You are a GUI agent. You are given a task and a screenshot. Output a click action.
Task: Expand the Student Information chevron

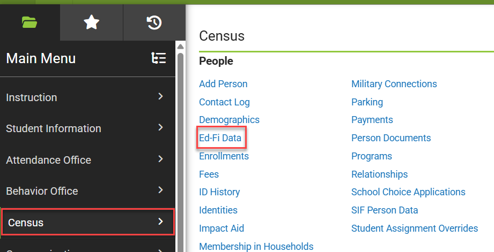click(x=161, y=127)
